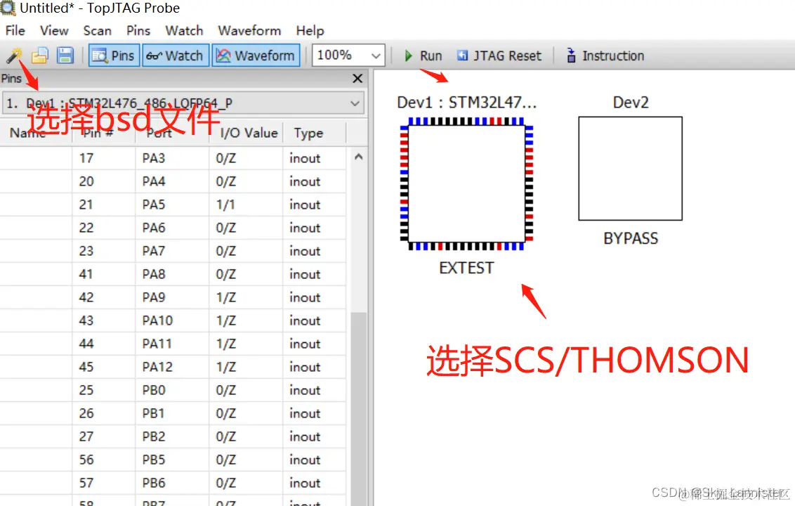Select the PA12 pin row
This screenshot has height=506, width=795.
coord(173,367)
